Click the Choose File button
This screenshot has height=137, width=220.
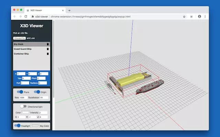pos(20,38)
